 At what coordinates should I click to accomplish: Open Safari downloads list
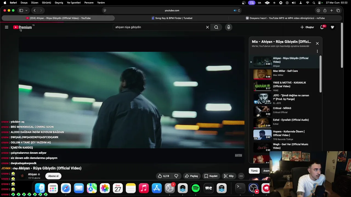[318, 10]
